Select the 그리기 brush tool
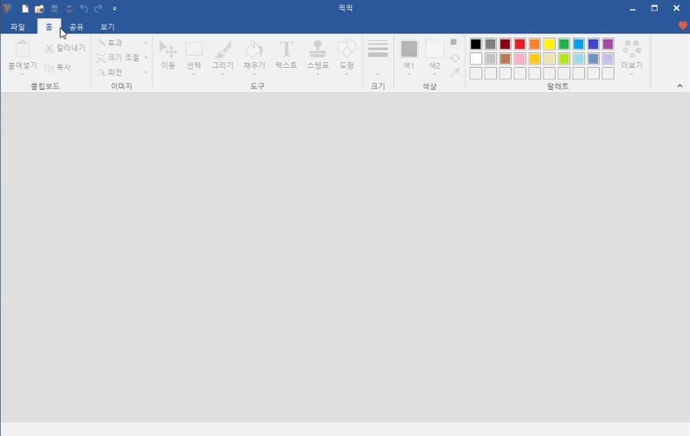 [x=223, y=55]
